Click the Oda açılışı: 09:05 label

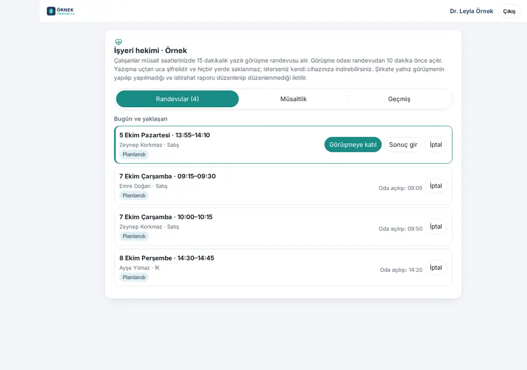tap(401, 188)
